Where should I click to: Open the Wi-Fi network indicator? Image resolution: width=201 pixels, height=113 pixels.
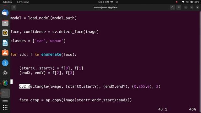183,2
